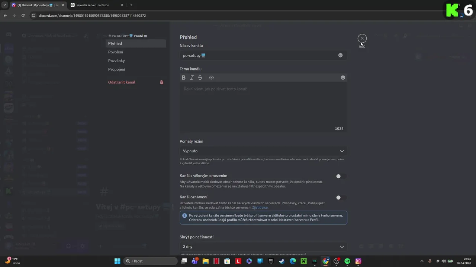Click Odstranit kanál to delete channel
The image size is (476, 267).
(122, 82)
